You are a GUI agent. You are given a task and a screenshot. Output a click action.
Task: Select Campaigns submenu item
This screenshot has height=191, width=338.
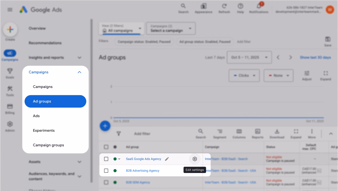[x=43, y=87]
